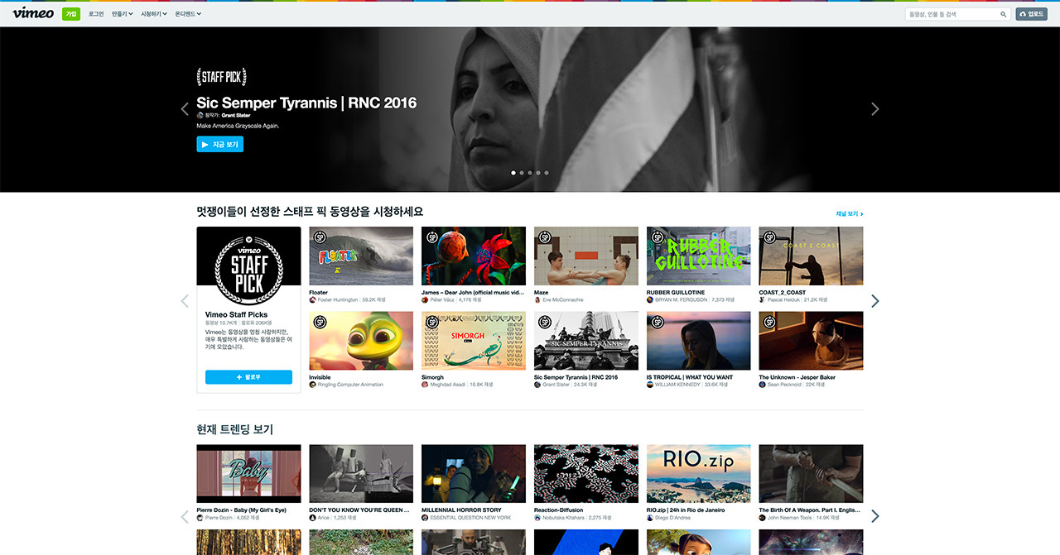
Task: Click staff pick badge on Floater thumbnail
Action: (320, 237)
